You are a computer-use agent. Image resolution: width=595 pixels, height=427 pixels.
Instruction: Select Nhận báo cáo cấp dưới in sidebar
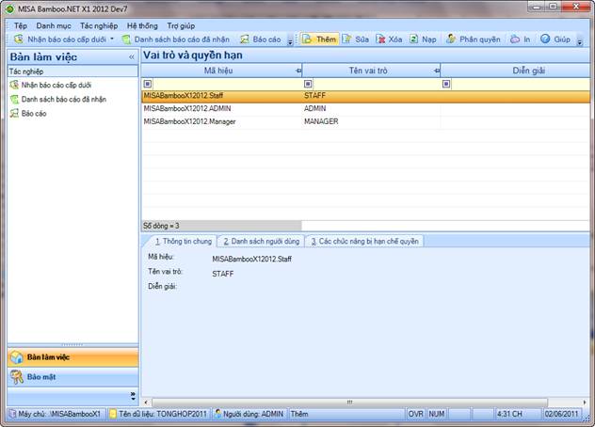56,85
